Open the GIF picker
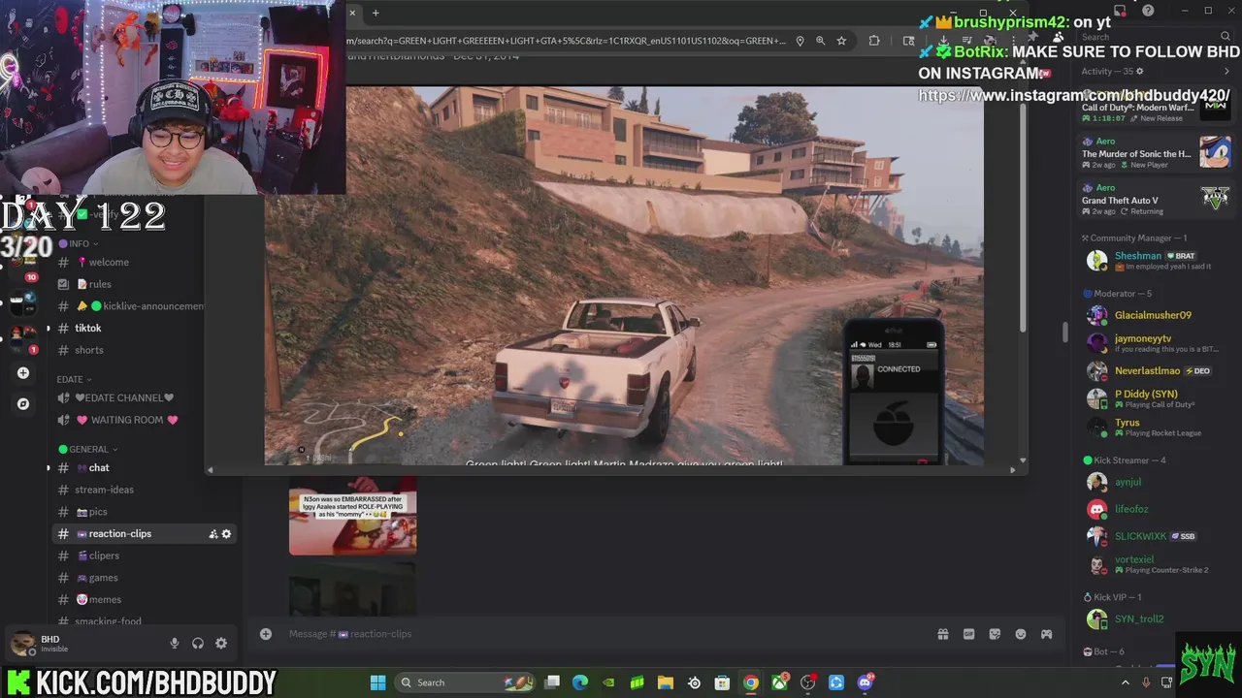This screenshot has height=698, width=1242. [x=968, y=634]
